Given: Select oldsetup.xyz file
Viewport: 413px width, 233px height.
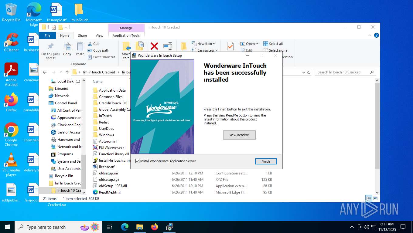Looking at the screenshot, I should 106,180.
